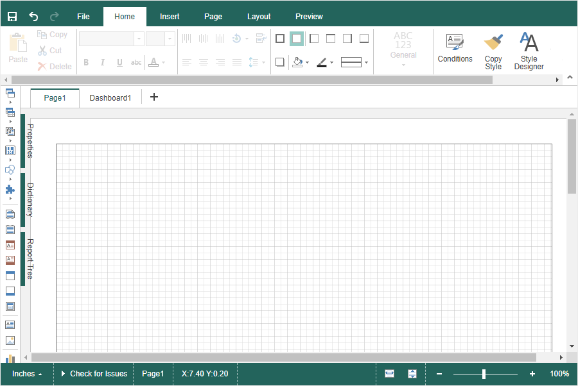Click the fit page width icon in status bar

pyautogui.click(x=389, y=374)
